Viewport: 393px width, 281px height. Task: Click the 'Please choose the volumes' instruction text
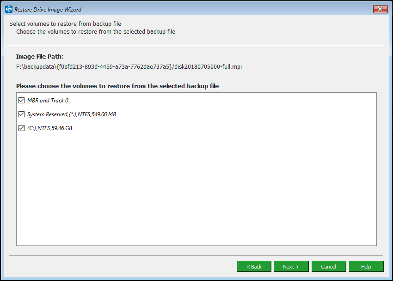117,86
